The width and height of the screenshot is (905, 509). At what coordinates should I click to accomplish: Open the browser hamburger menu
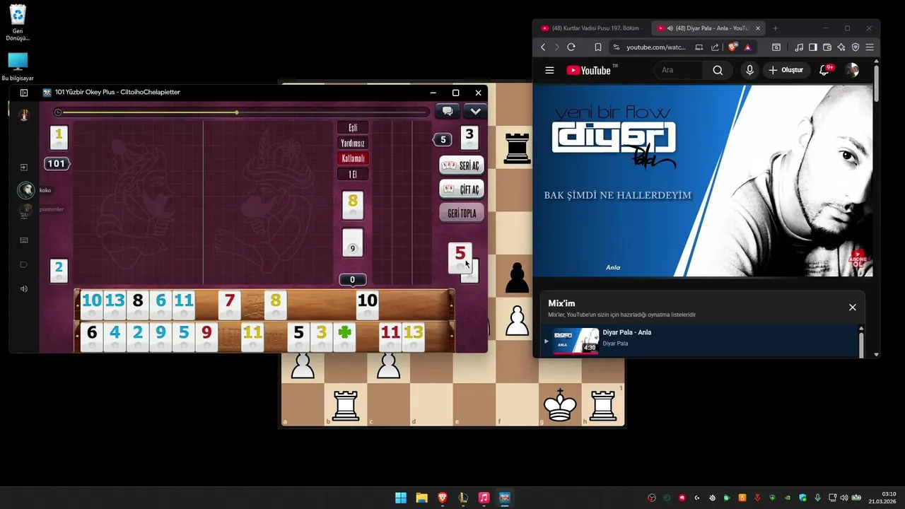coord(870,47)
